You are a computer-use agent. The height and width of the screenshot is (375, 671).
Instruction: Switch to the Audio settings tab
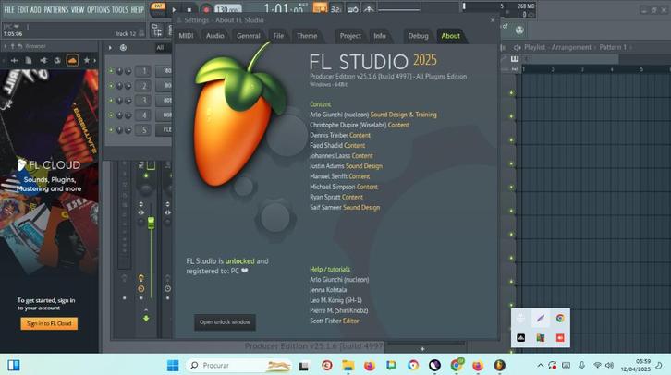pyautogui.click(x=214, y=36)
